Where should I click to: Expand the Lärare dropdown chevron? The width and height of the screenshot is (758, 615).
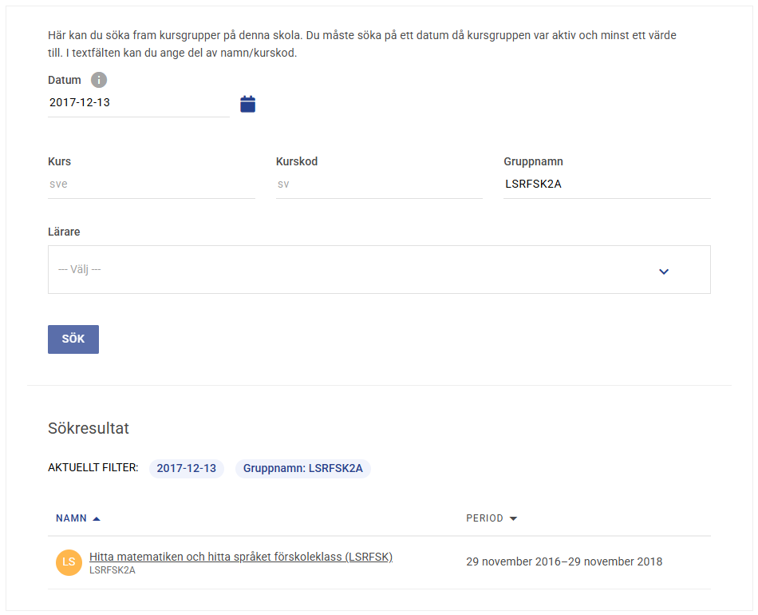tap(664, 272)
